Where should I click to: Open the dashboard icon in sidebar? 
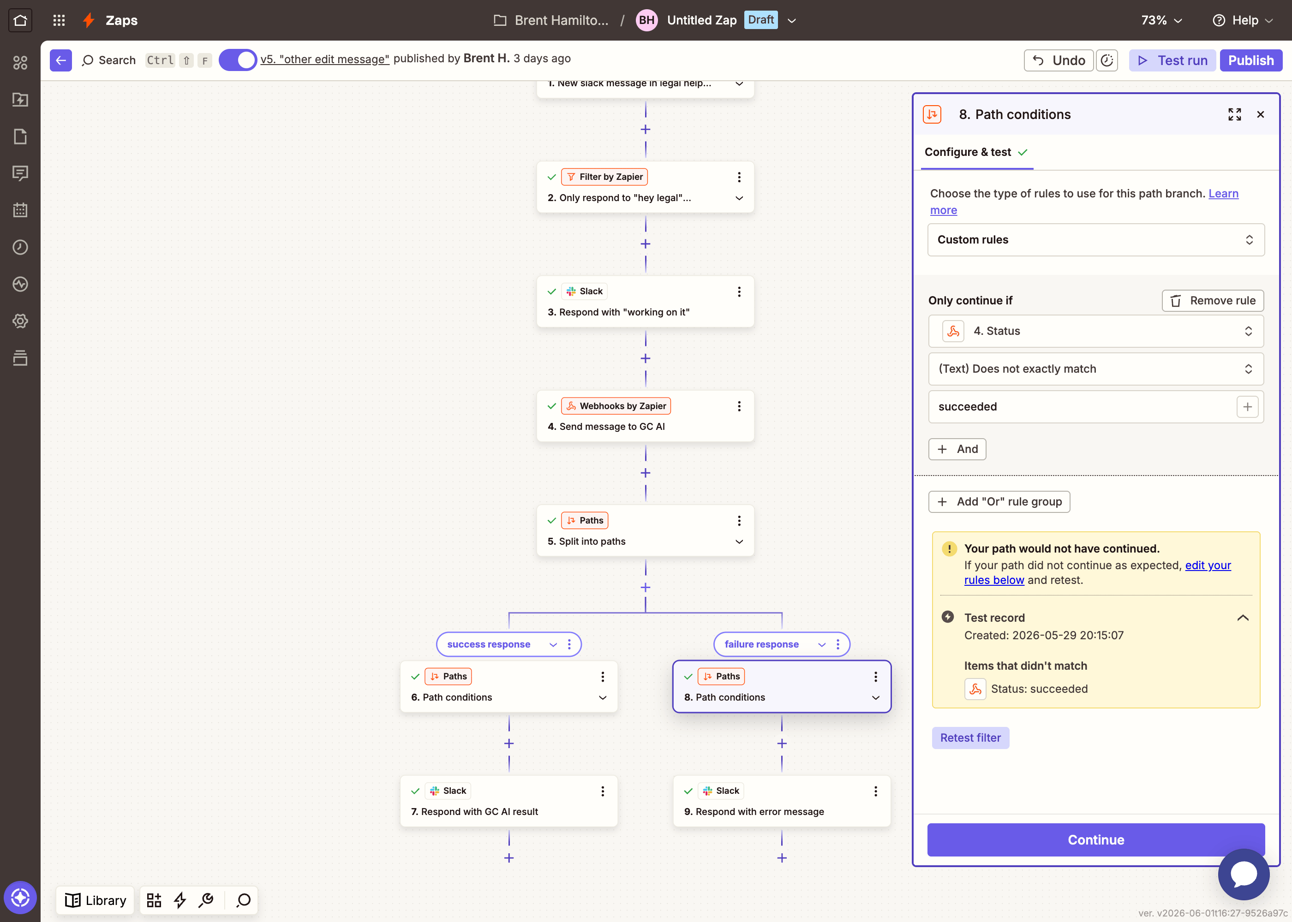pyautogui.click(x=20, y=62)
